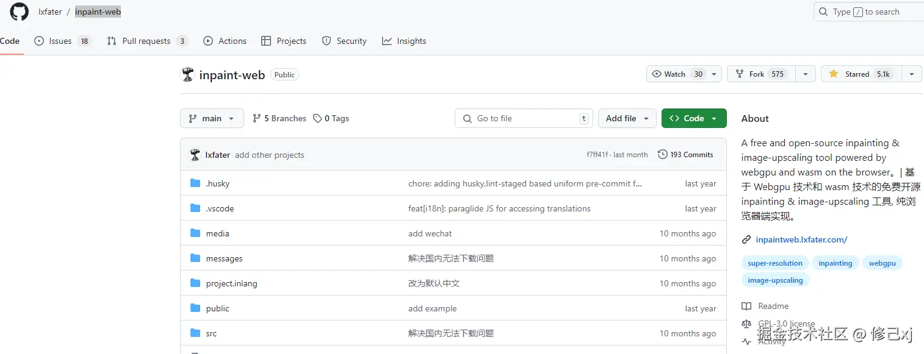The height and width of the screenshot is (354, 924).
Task: Open commit hash f7ff41f
Action: point(597,155)
